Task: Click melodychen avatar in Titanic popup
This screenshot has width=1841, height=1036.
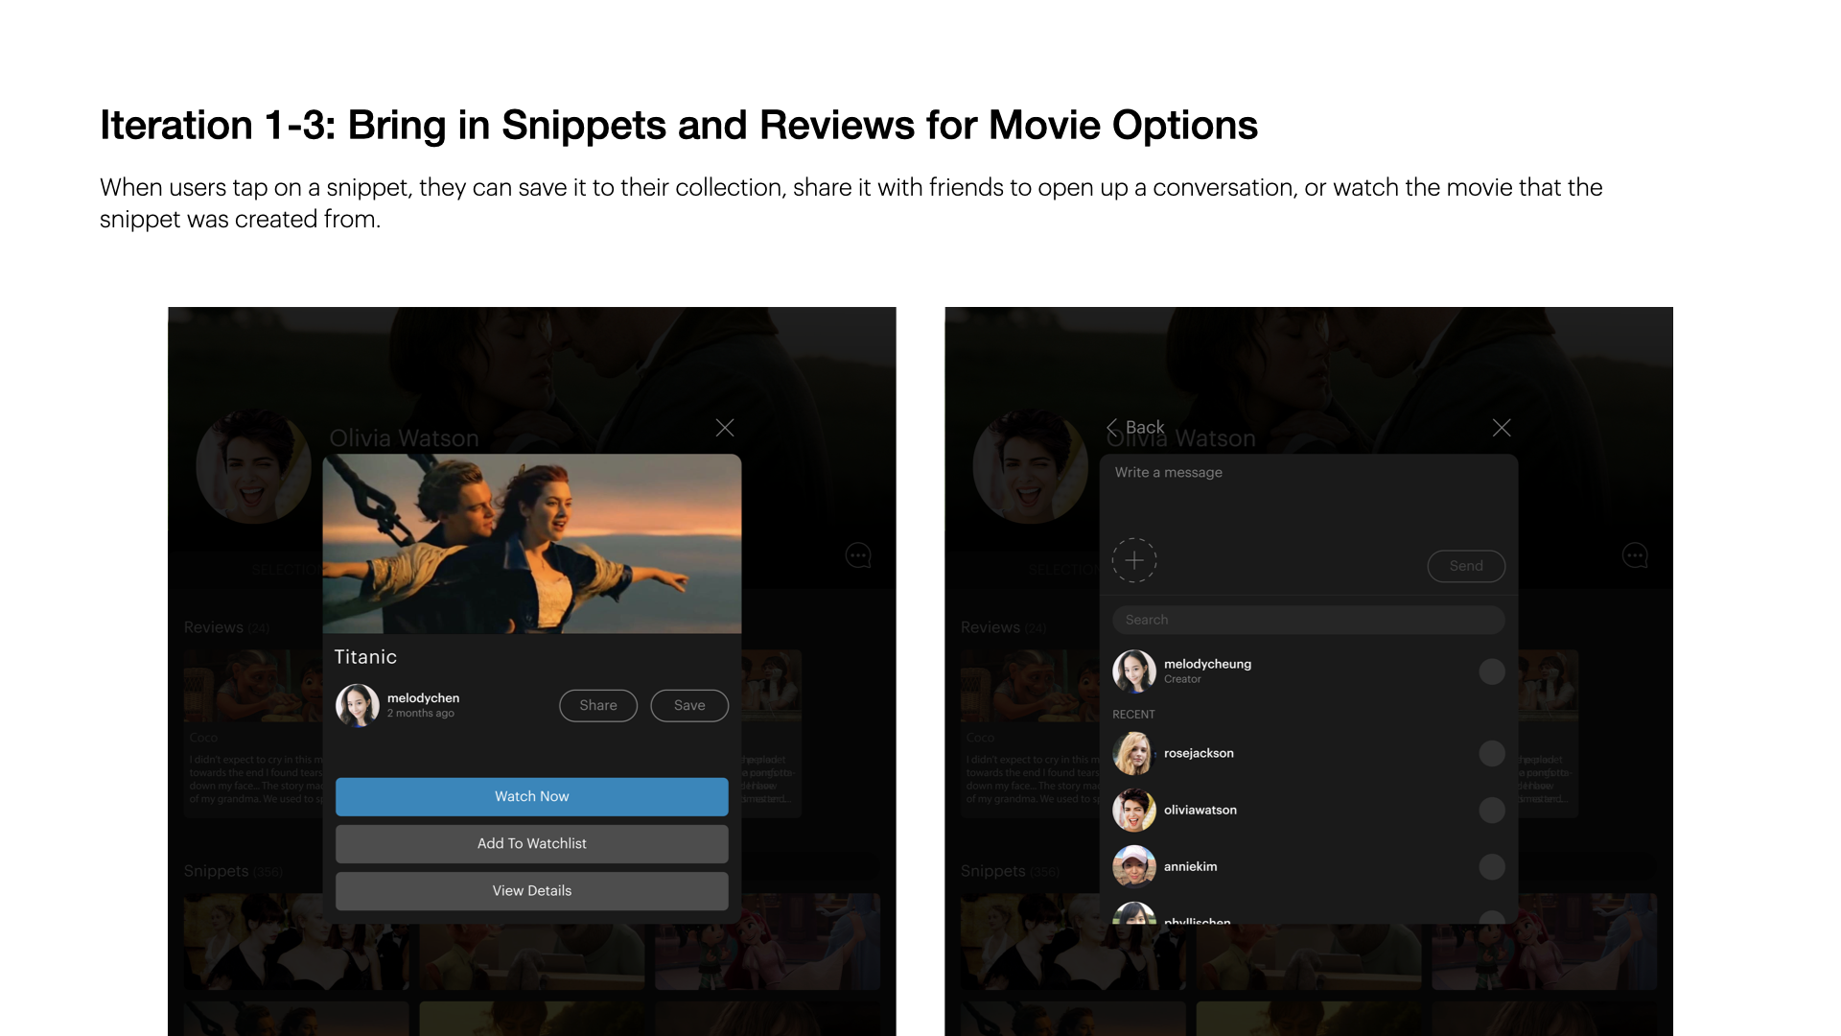Action: click(357, 705)
